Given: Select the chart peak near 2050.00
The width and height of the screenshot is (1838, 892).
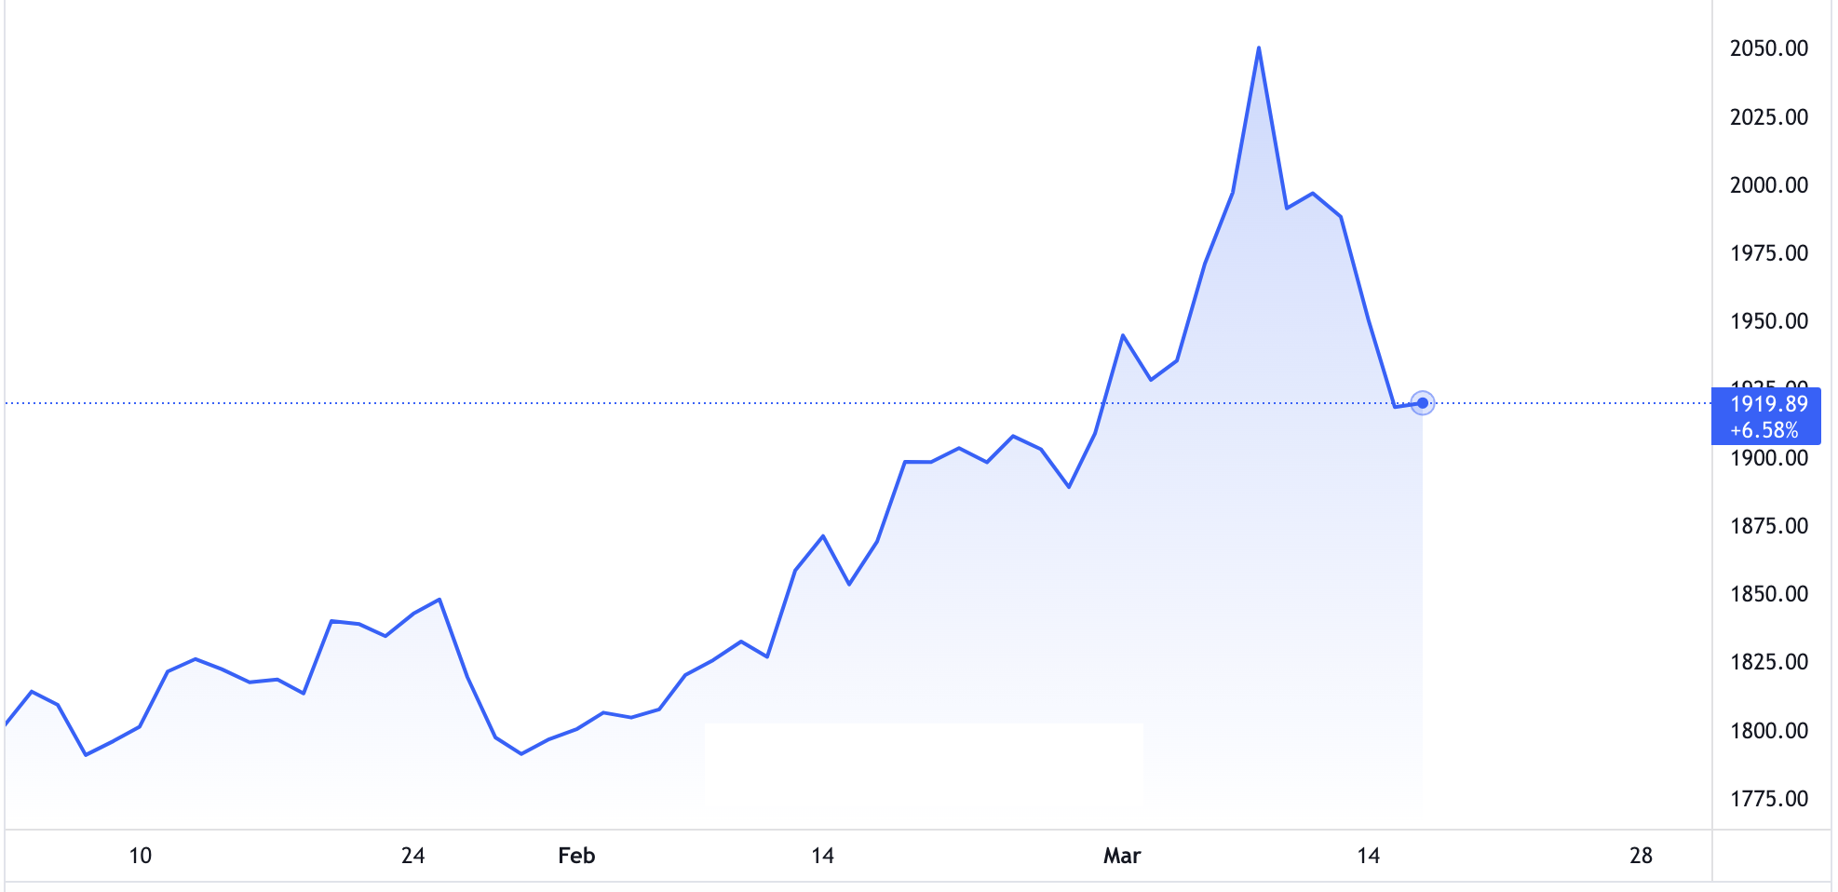Looking at the screenshot, I should 1260,48.
